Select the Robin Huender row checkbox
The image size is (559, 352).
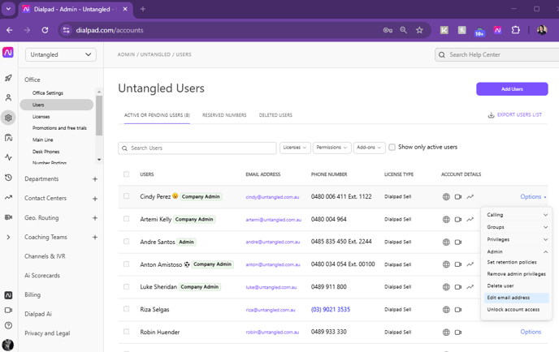pyautogui.click(x=126, y=332)
